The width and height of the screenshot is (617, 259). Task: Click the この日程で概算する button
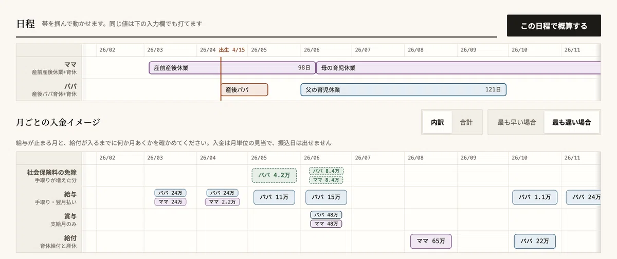[x=554, y=26]
